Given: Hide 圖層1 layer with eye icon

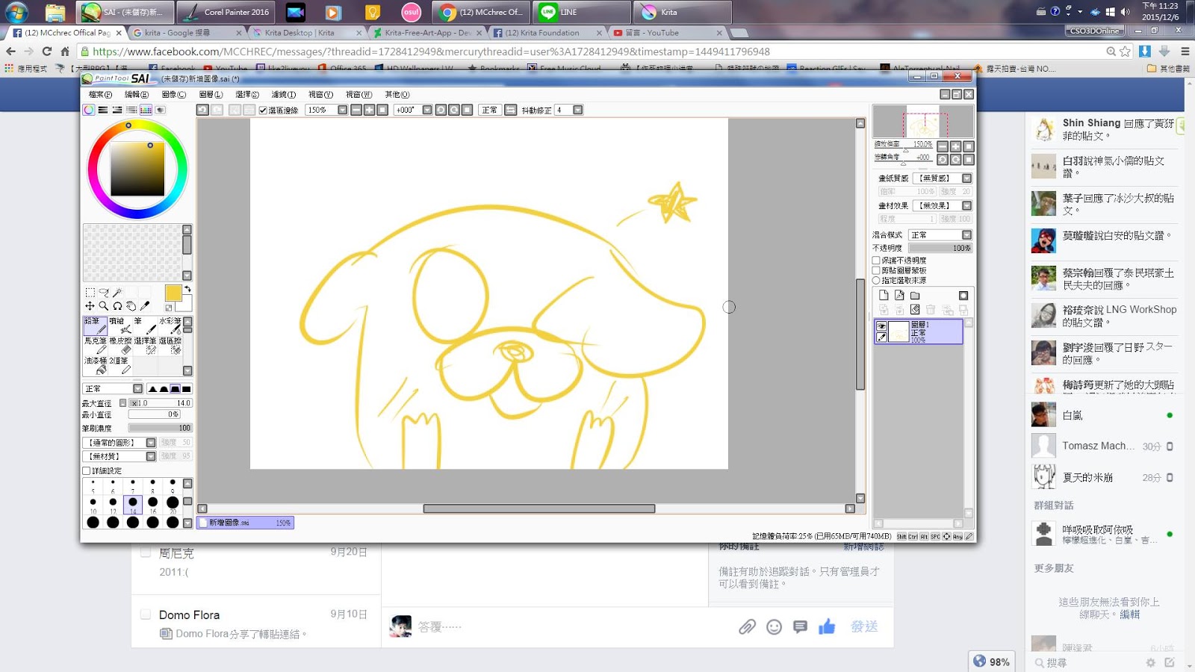Looking at the screenshot, I should click(x=881, y=326).
